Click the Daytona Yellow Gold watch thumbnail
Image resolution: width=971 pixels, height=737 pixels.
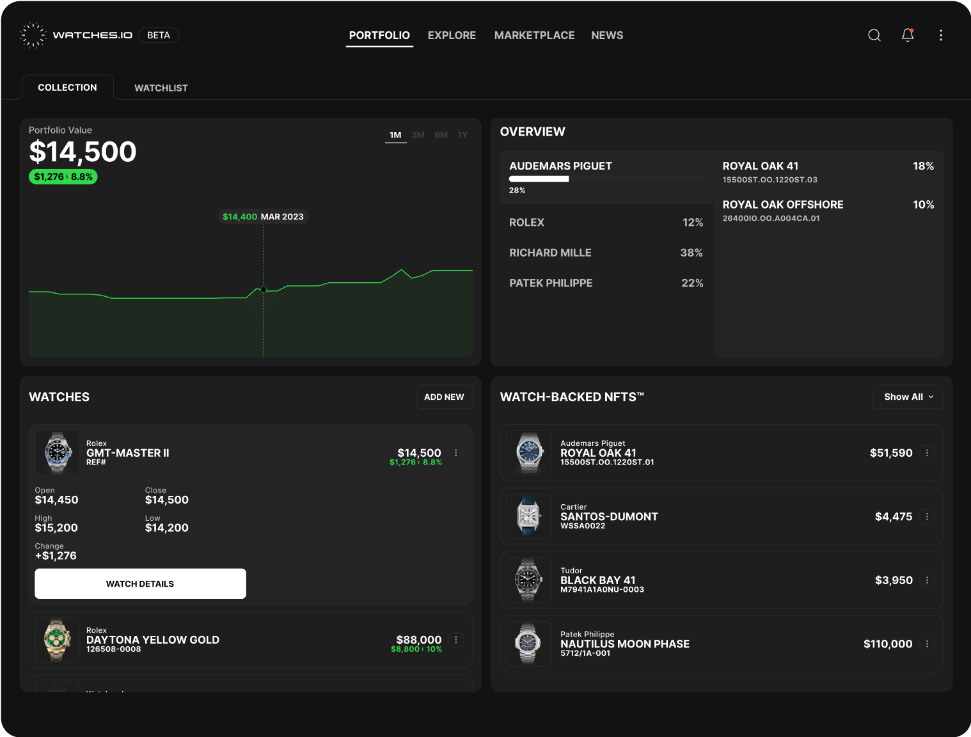point(58,639)
